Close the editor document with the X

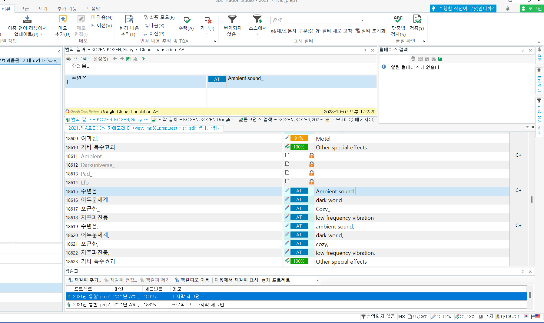[x=533, y=127]
